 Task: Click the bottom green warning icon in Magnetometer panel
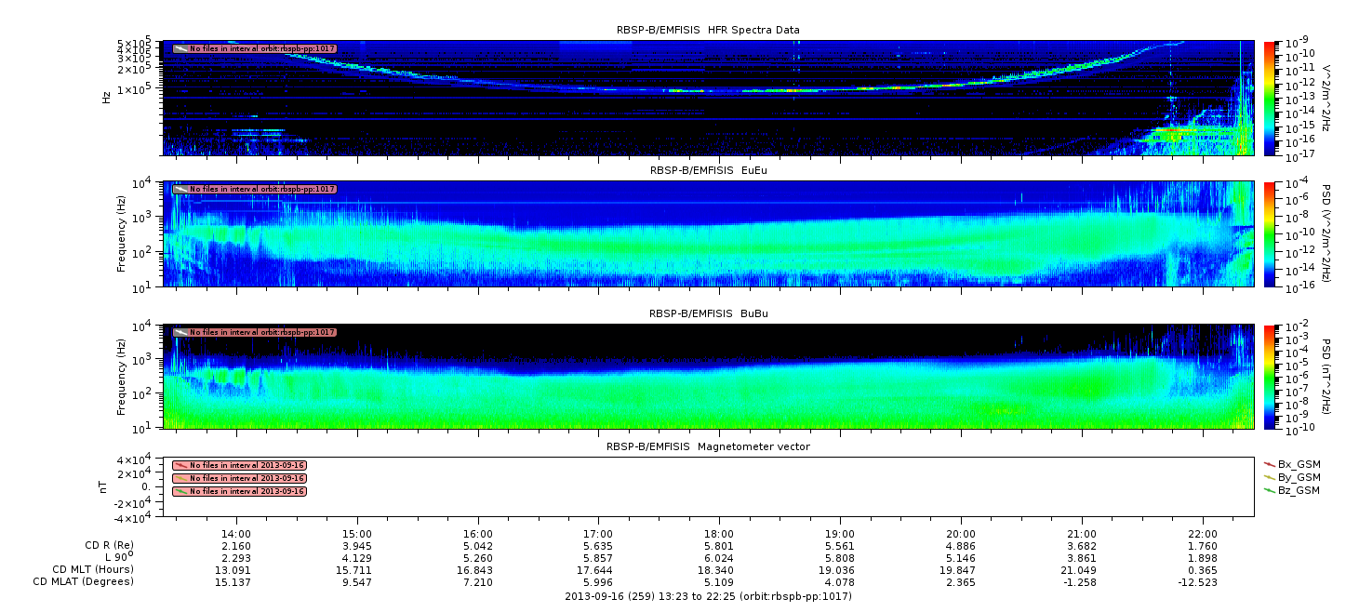click(x=180, y=491)
